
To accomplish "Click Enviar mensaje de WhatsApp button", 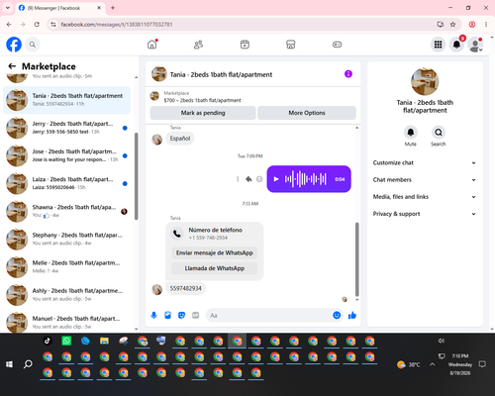I will [215, 252].
